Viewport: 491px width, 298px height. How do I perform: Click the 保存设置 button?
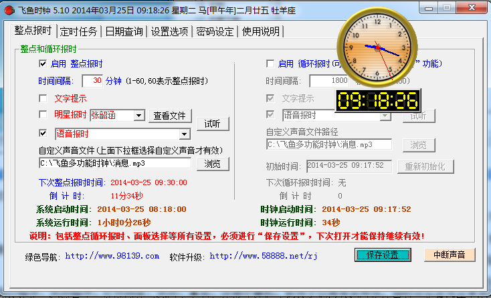pyautogui.click(x=383, y=255)
